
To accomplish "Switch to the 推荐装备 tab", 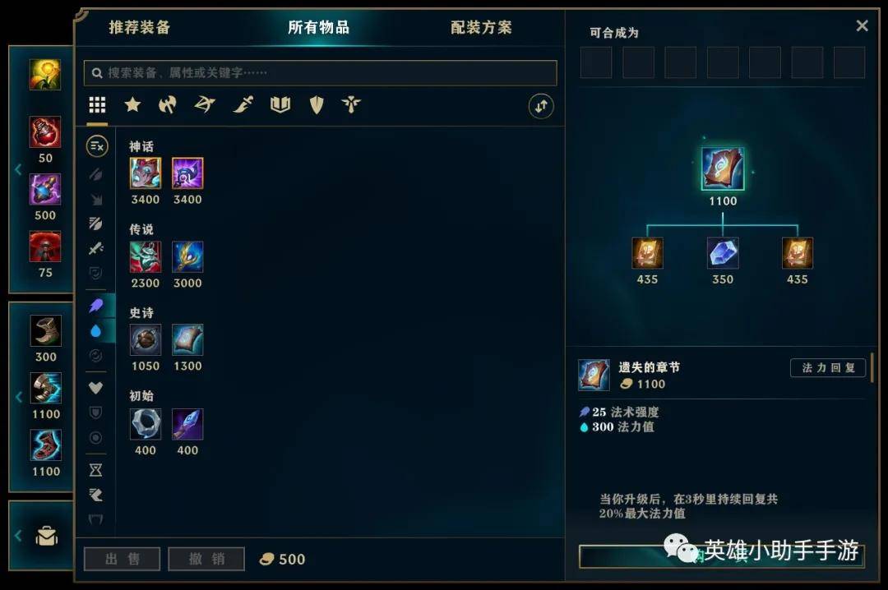I will coord(140,27).
